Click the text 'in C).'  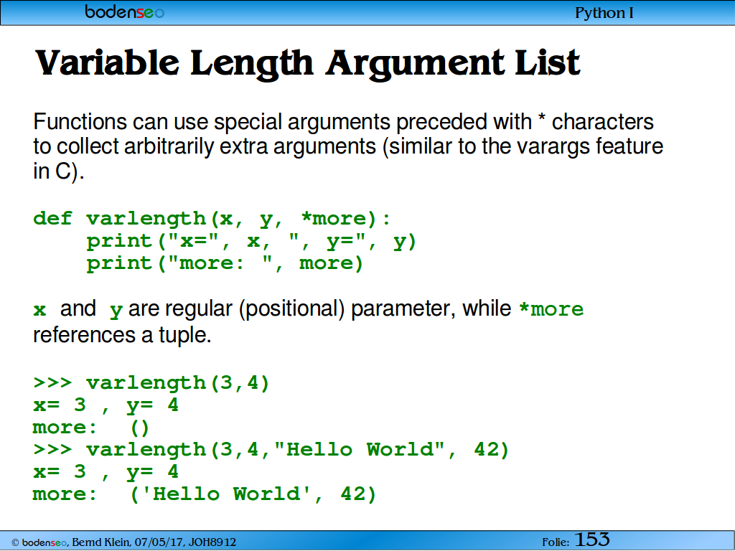pyautogui.click(x=59, y=171)
